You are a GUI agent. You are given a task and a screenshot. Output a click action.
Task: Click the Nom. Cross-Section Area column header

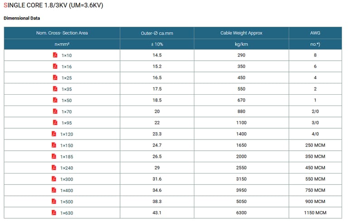(62, 33)
